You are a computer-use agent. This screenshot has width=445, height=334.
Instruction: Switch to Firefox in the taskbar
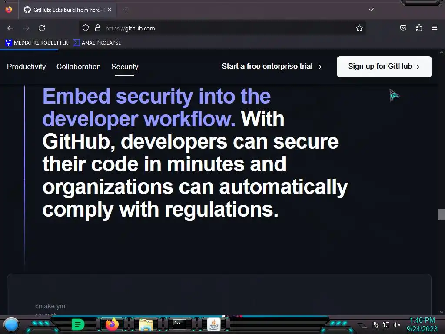point(112,324)
